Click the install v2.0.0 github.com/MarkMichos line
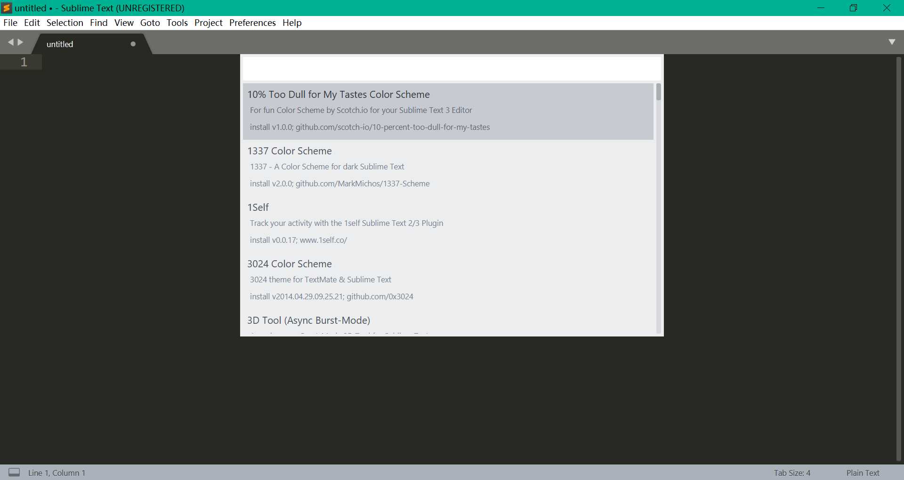 [339, 184]
